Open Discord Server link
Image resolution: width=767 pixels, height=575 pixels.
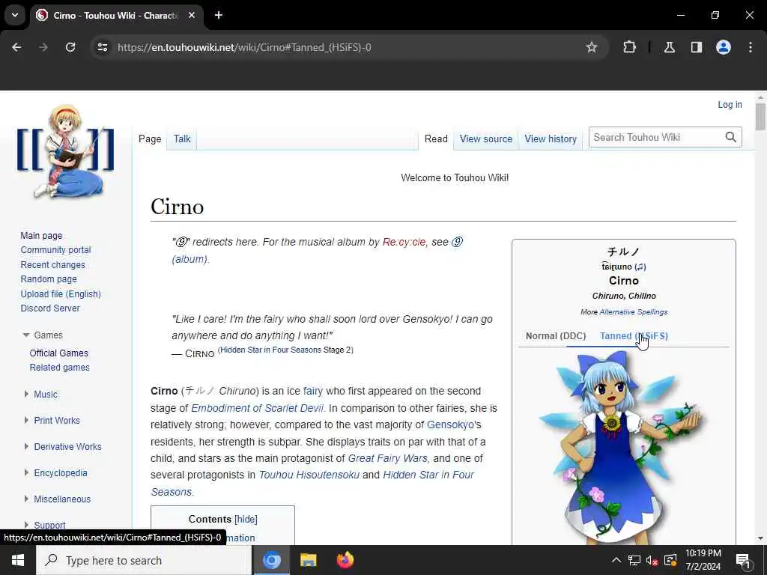coord(50,308)
